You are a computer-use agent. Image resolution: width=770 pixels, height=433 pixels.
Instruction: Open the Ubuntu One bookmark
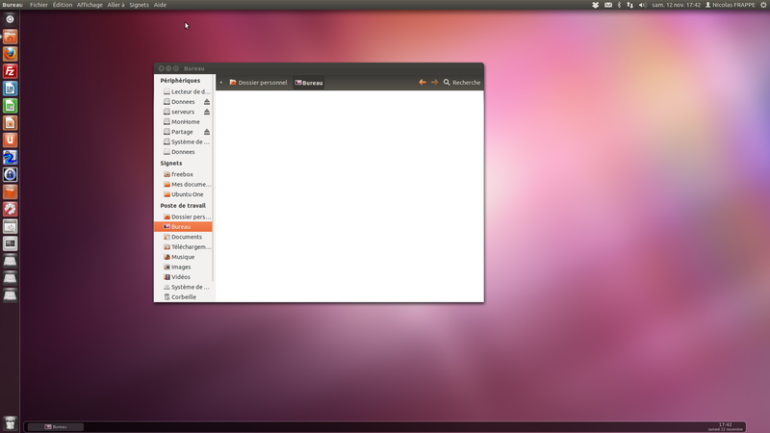[x=183, y=194]
